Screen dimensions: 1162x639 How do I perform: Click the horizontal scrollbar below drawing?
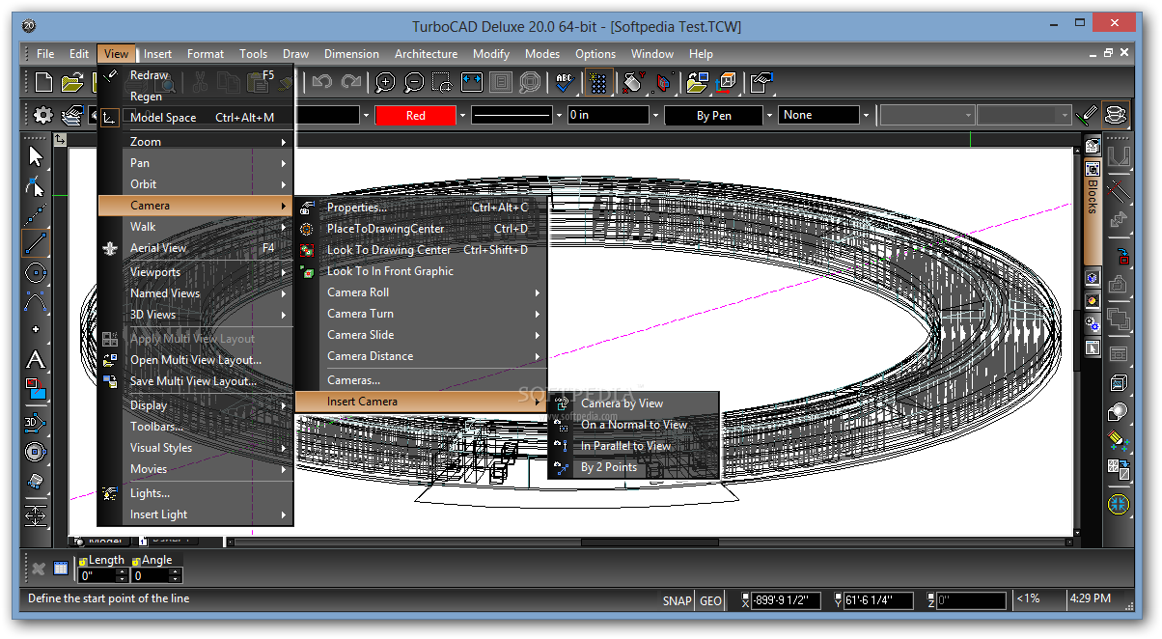pyautogui.click(x=650, y=542)
